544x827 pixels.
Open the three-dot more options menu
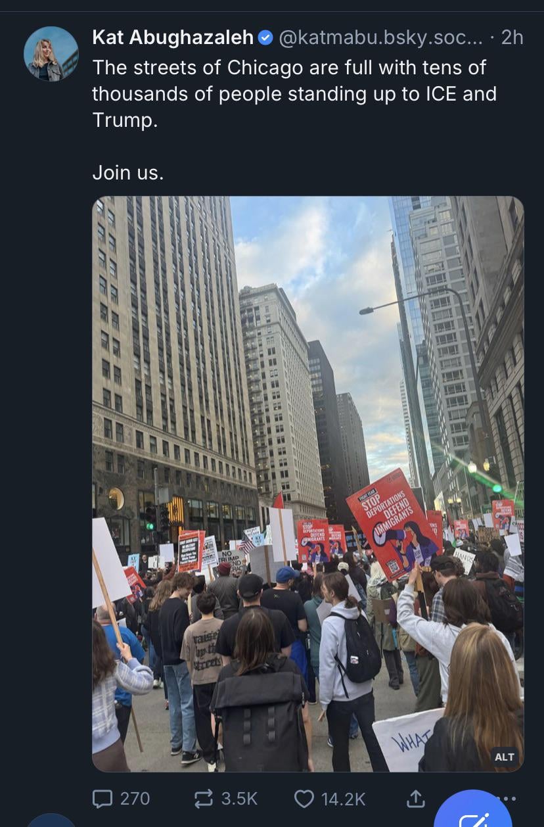coord(508,798)
